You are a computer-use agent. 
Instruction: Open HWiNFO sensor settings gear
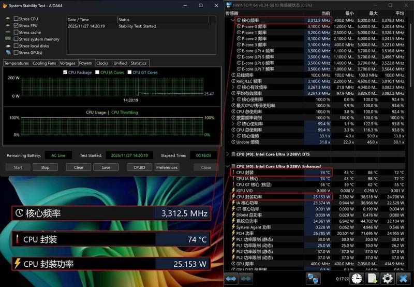pos(387,279)
